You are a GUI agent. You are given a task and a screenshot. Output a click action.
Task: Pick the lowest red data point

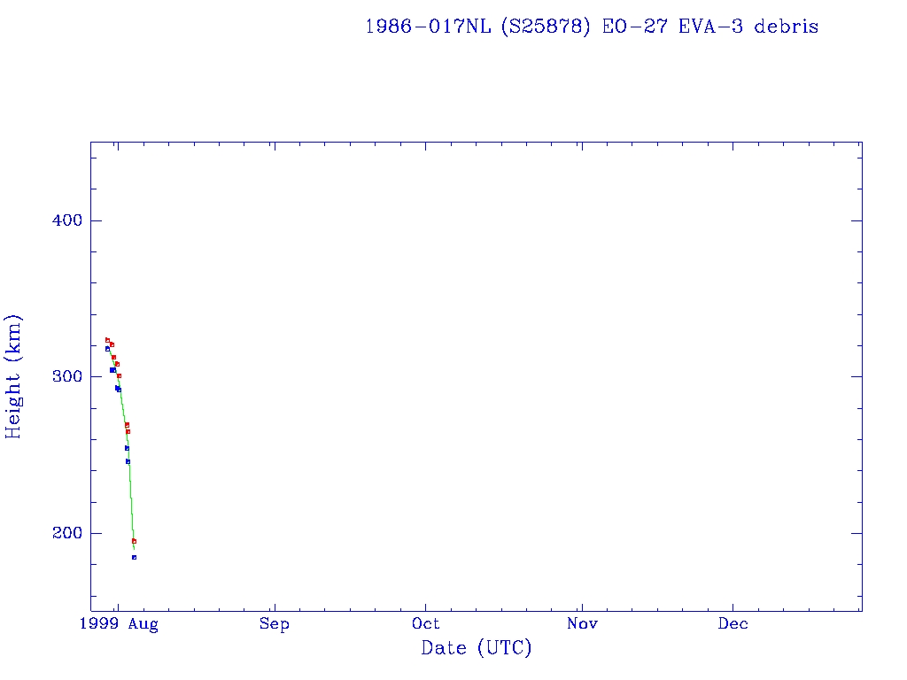tap(134, 541)
